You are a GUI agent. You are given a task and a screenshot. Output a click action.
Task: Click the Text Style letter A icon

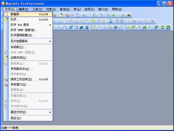87,27
